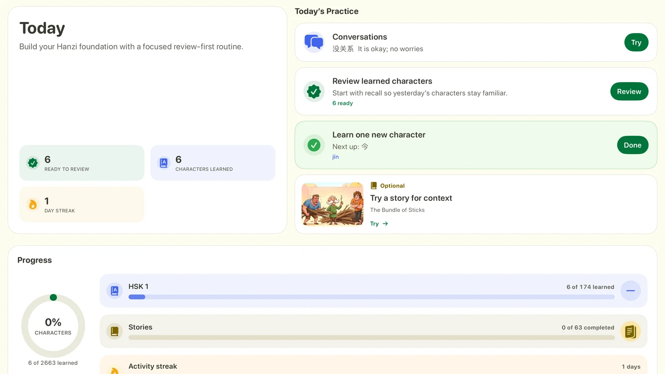
Task: Click the arrow next to the Try story link
Action: click(x=385, y=224)
